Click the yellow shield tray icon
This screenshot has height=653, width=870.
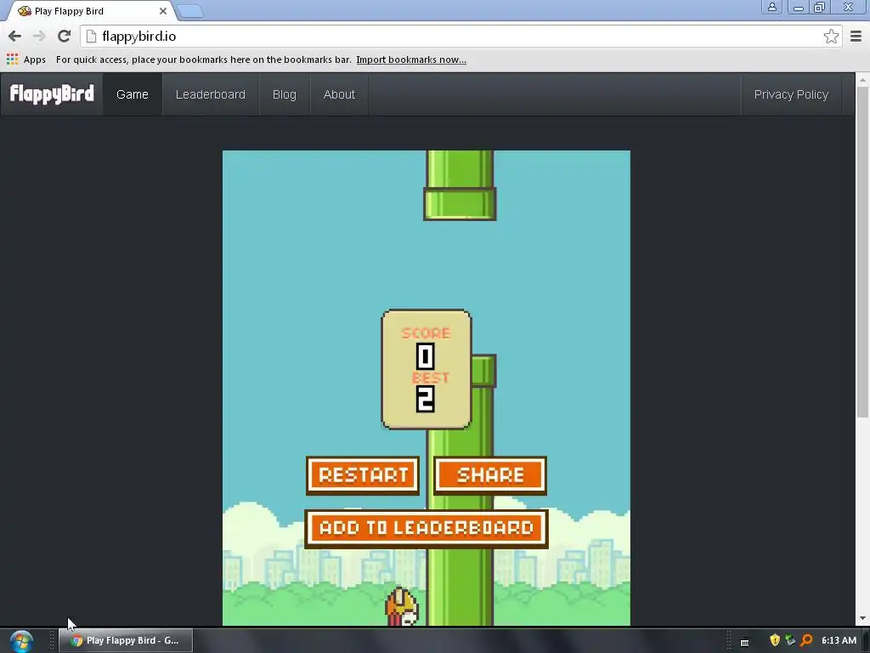click(775, 639)
